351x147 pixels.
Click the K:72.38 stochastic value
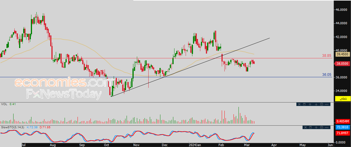pos(32,127)
